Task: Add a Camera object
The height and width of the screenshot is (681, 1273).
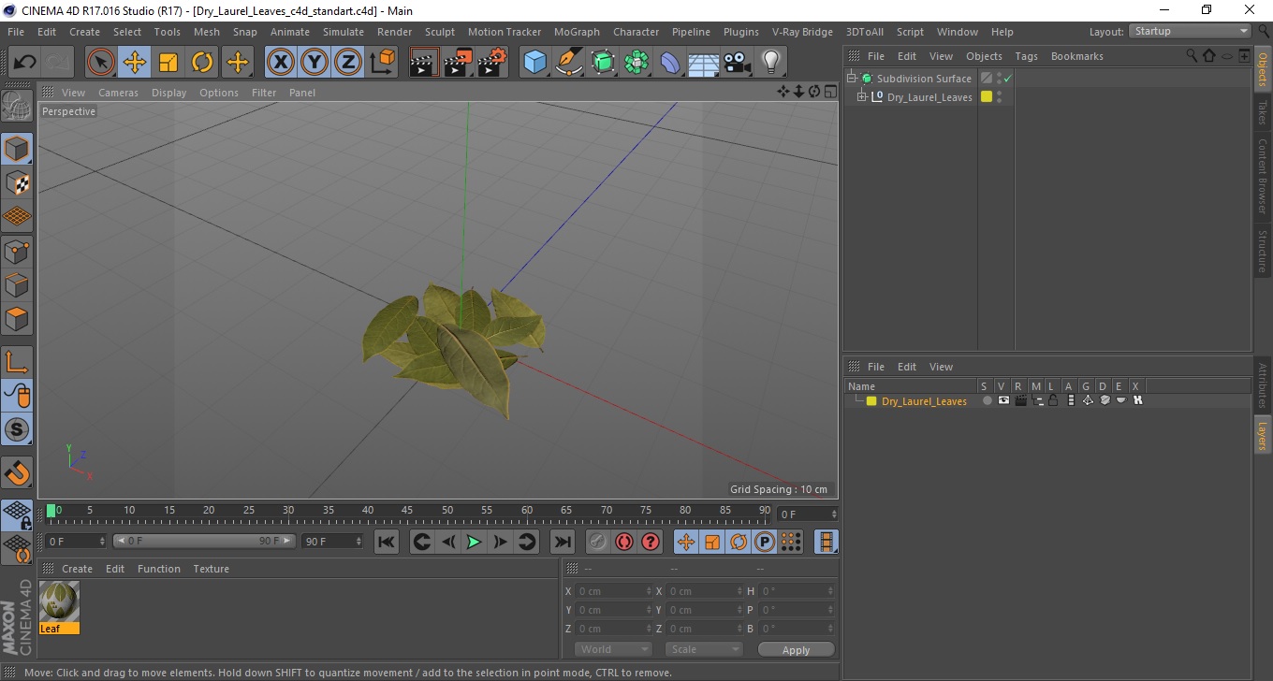Action: click(738, 63)
